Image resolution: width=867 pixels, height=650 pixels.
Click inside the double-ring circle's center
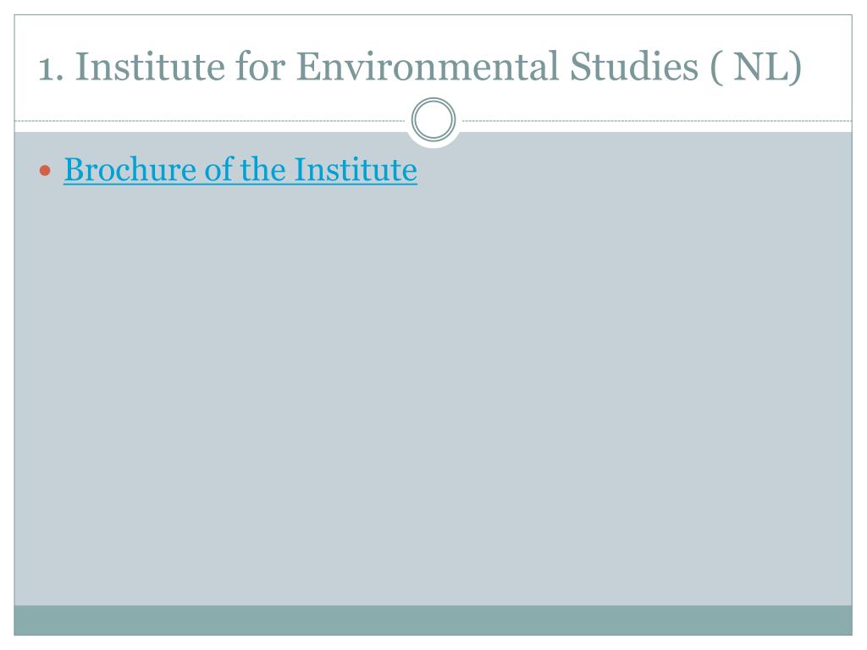coord(433,120)
